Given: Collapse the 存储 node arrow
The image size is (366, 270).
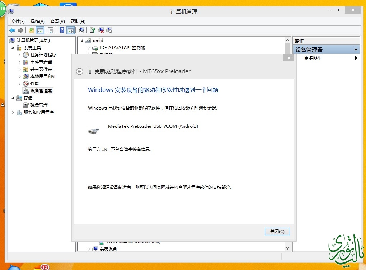Looking at the screenshot, I should tap(13, 98).
